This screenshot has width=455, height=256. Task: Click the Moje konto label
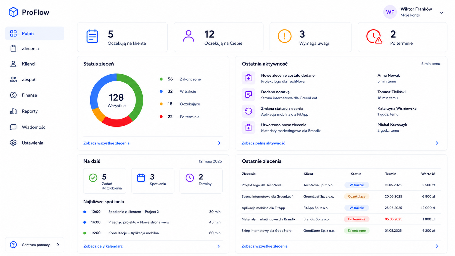[x=410, y=15]
